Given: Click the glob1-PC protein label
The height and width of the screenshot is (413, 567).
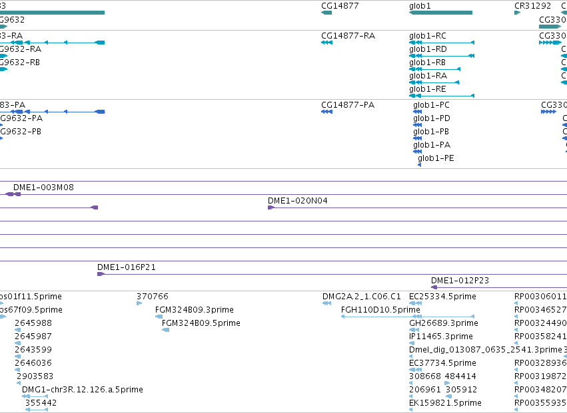Looking at the screenshot, I should [x=431, y=105].
